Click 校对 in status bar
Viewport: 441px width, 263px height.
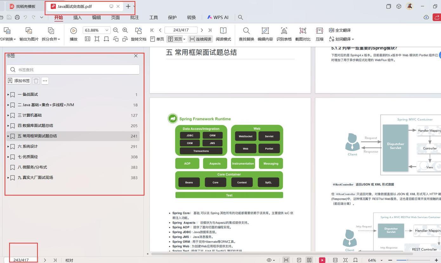[x=69, y=260]
